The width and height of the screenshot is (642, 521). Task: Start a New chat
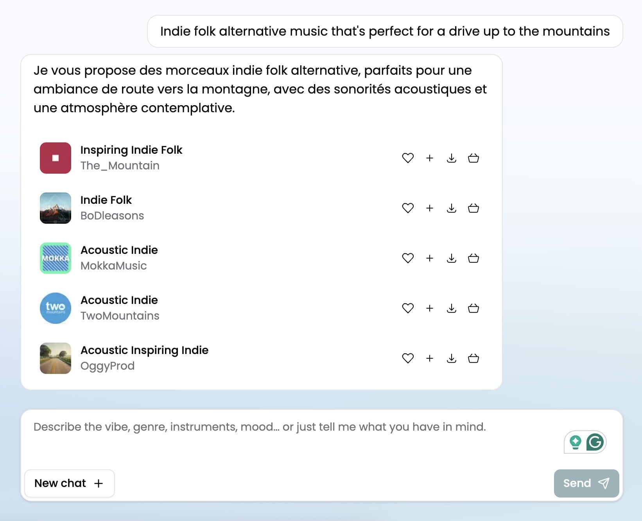point(69,483)
